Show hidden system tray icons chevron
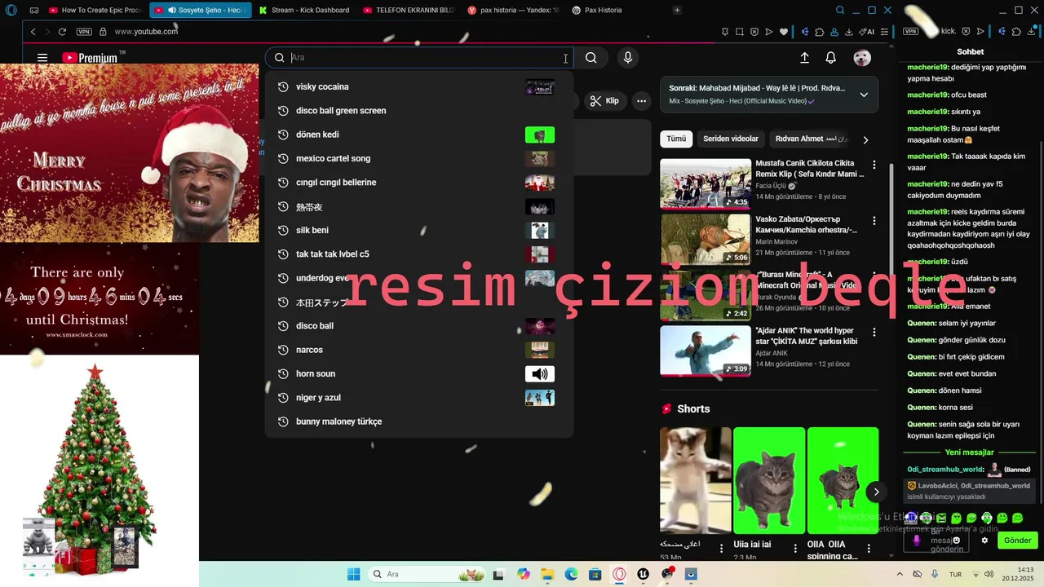 tap(900, 574)
